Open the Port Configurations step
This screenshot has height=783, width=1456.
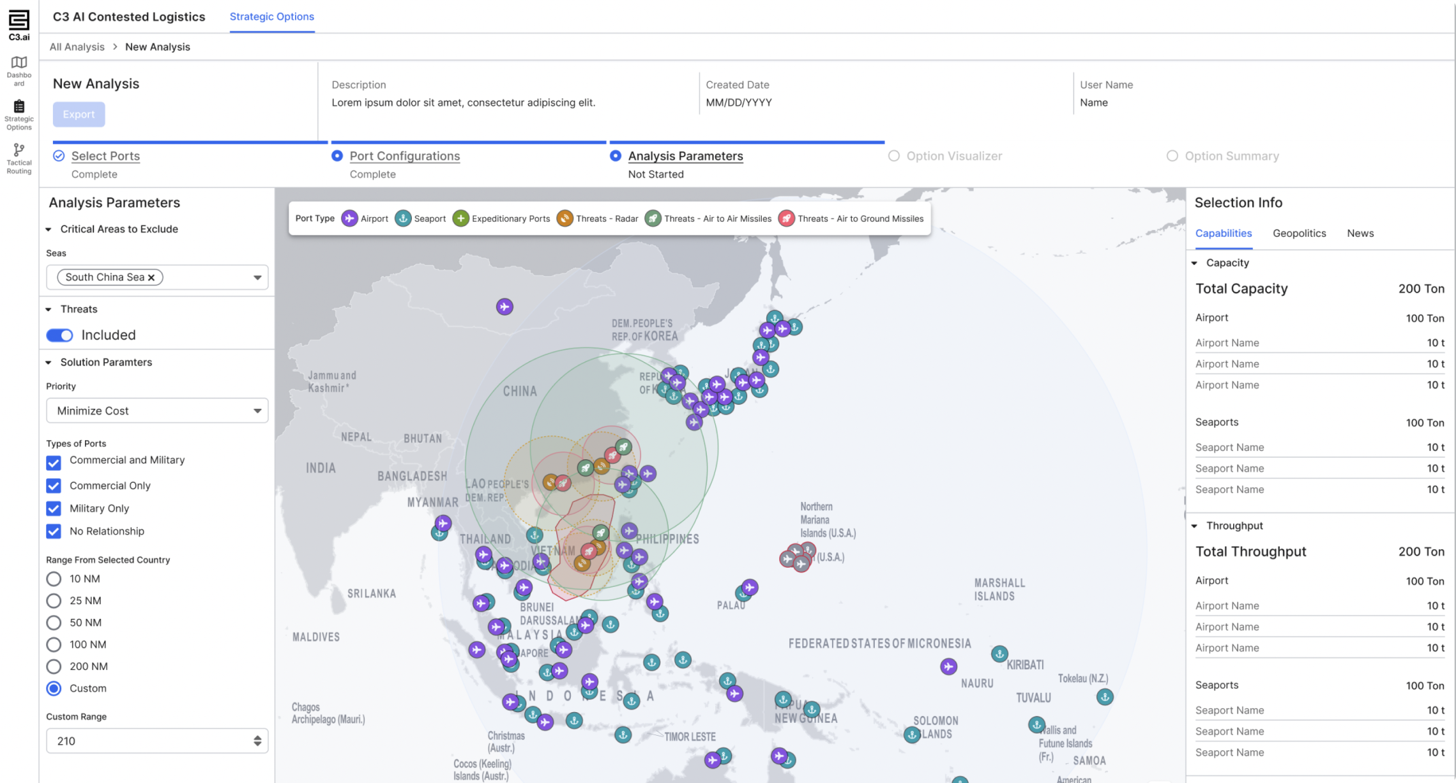pos(405,156)
